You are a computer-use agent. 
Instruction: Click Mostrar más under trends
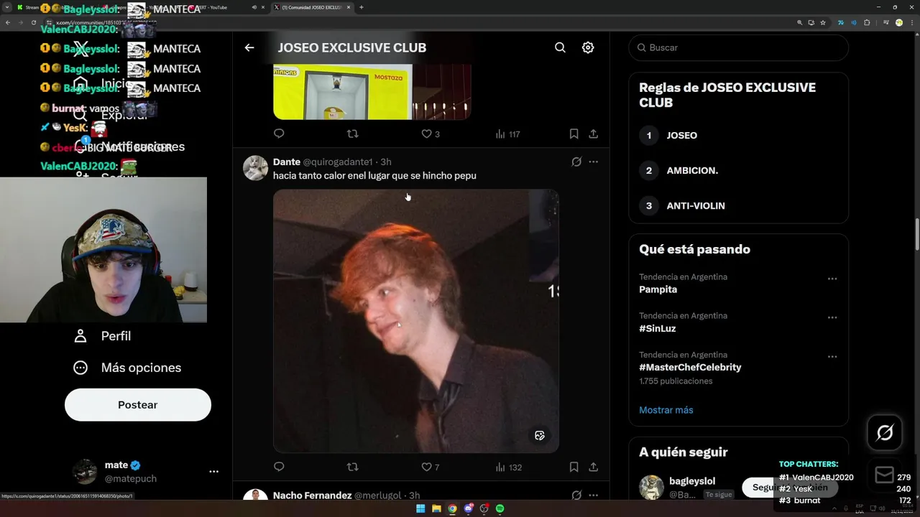click(x=666, y=409)
